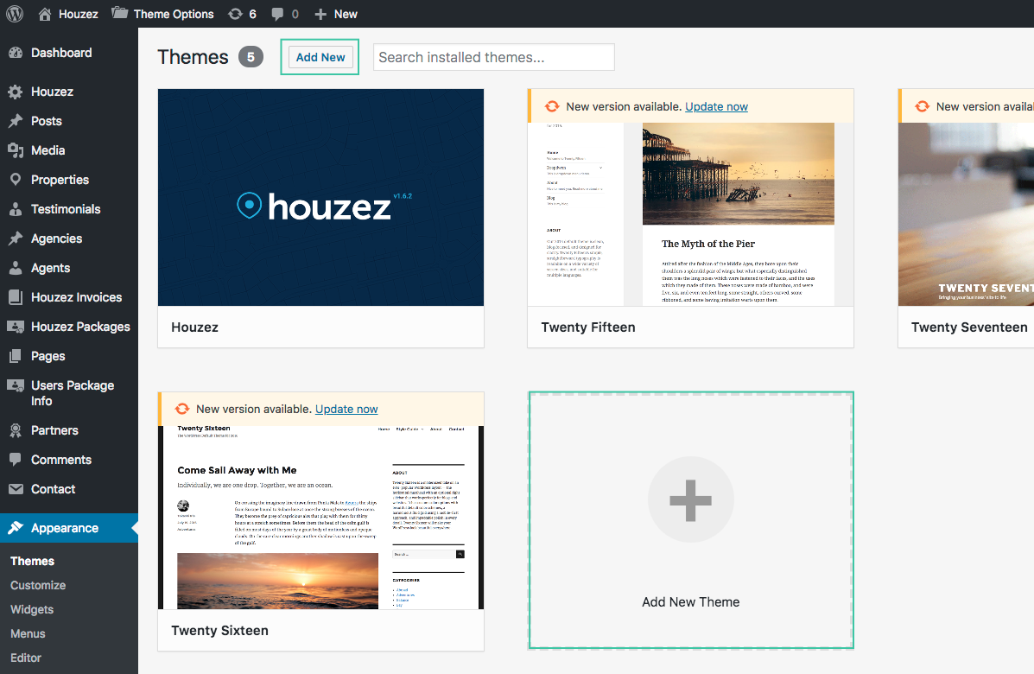Viewport: 1034px width, 674px height.
Task: Click update icon on Twenty Sixteen notice
Action: 182,409
